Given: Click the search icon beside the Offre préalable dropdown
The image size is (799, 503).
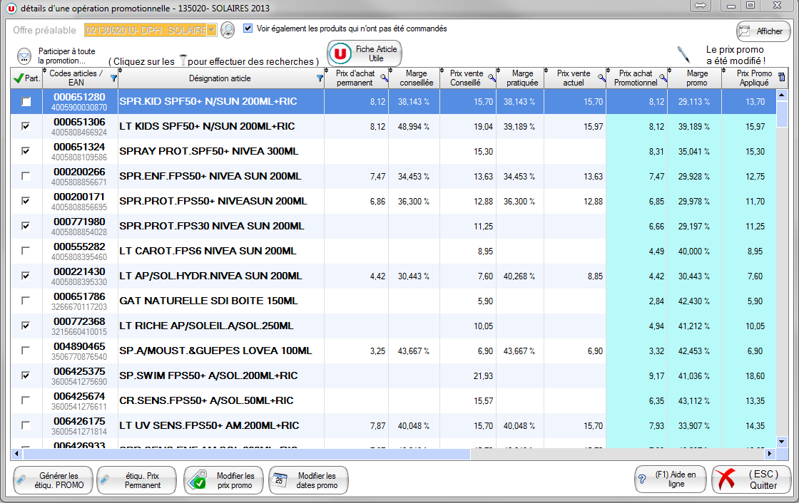Looking at the screenshot, I should [x=228, y=30].
